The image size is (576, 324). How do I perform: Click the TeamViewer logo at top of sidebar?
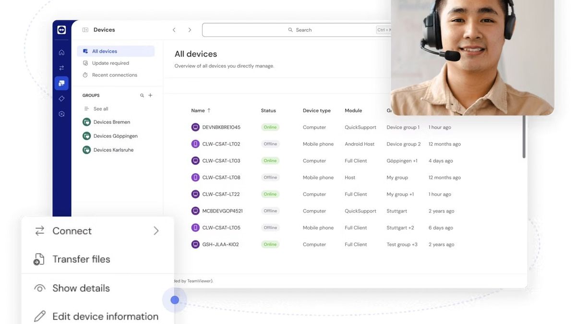pyautogui.click(x=61, y=29)
